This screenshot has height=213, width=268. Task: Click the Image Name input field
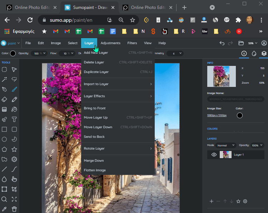pos(235,99)
